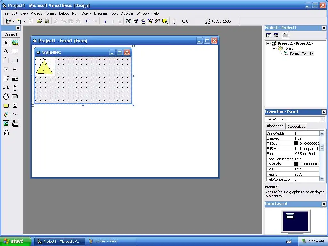The width and height of the screenshot is (328, 246).
Task: Select the FillStyle property row
Action: pos(293,149)
